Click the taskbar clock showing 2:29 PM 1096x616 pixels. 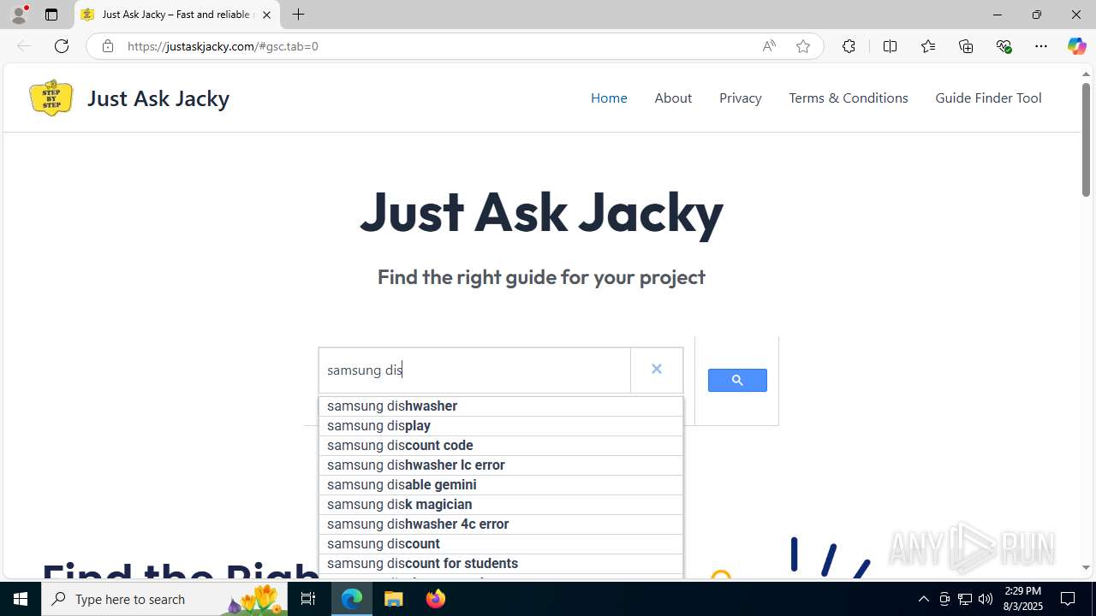(x=1023, y=599)
